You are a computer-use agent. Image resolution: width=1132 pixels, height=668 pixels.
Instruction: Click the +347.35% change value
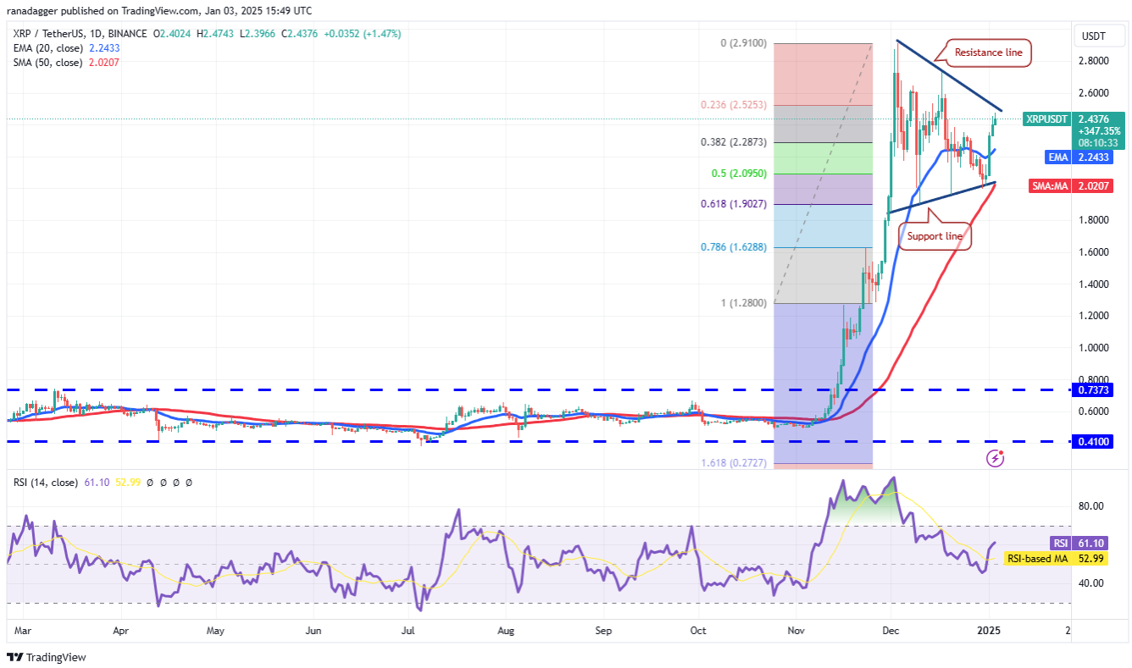pyautogui.click(x=1097, y=131)
